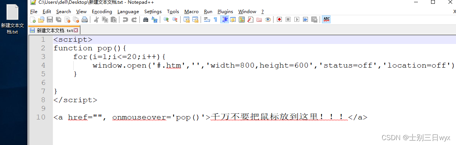Open the View menu
456x145 pixels.
[x=81, y=12]
